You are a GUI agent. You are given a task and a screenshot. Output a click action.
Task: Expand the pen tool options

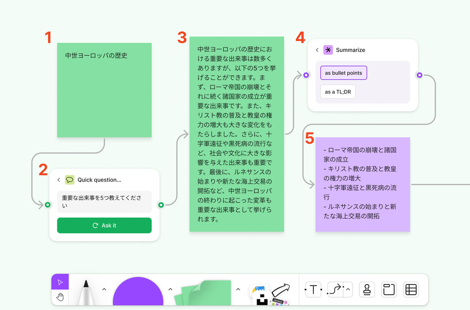point(104,289)
